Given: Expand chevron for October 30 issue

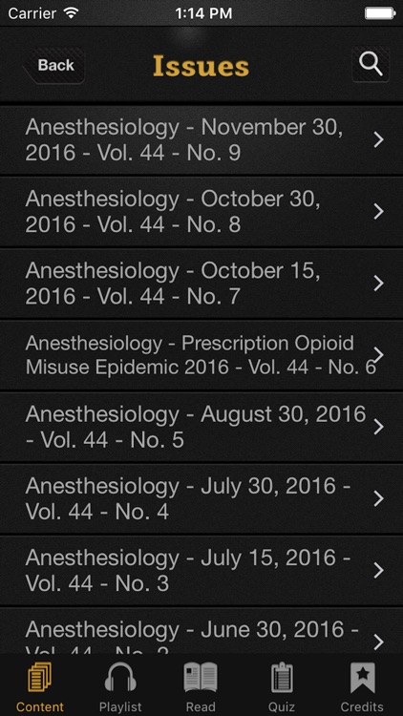Looking at the screenshot, I should click(x=378, y=211).
